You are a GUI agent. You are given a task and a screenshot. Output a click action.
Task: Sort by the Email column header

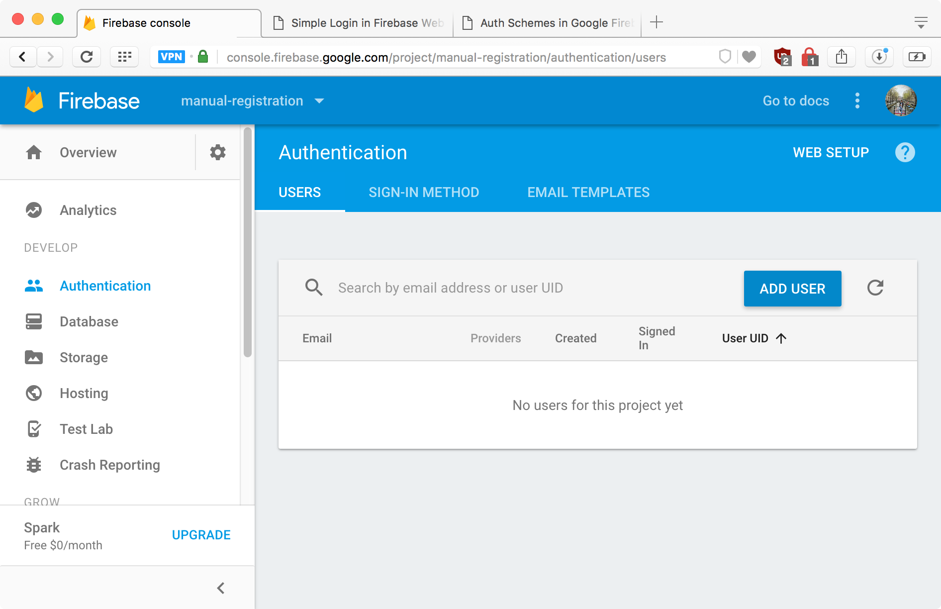[x=317, y=338]
